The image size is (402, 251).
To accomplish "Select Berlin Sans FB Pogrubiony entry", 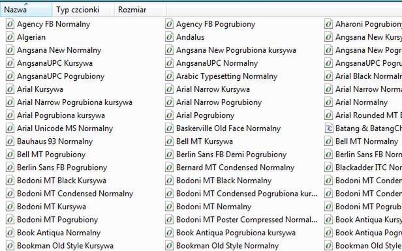I will click(x=62, y=168).
